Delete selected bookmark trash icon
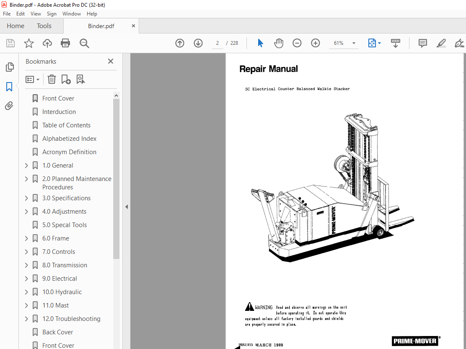This screenshot has height=349, width=466. coord(52,79)
